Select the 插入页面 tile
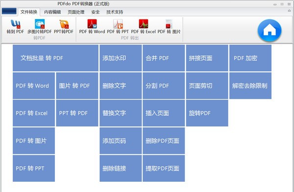This screenshot has height=192, width=294. point(164,113)
